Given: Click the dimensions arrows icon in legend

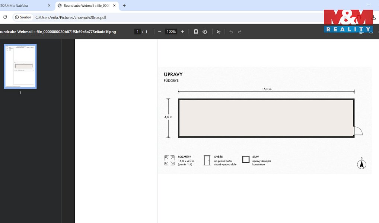Looking at the screenshot, I should click(169, 160).
